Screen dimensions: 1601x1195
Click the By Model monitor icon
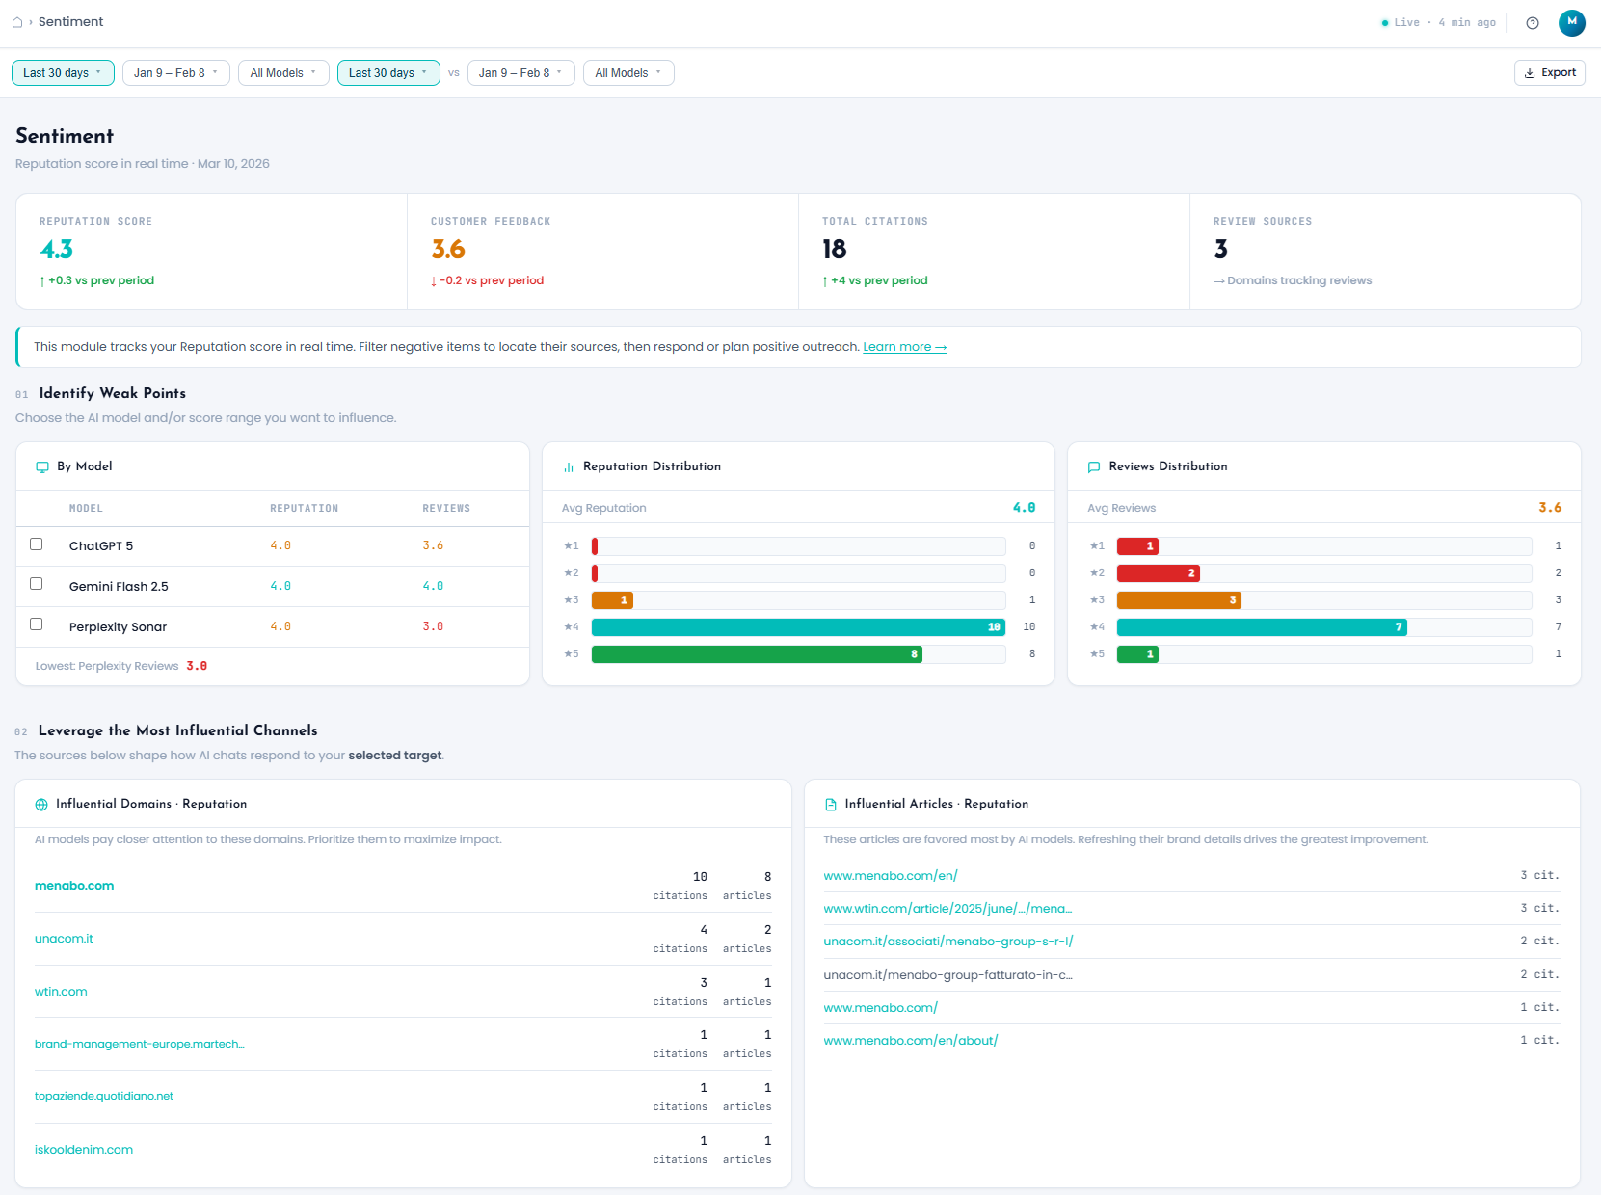click(42, 467)
